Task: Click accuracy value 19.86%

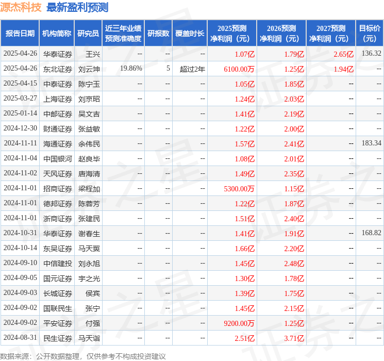Action: tap(131, 69)
